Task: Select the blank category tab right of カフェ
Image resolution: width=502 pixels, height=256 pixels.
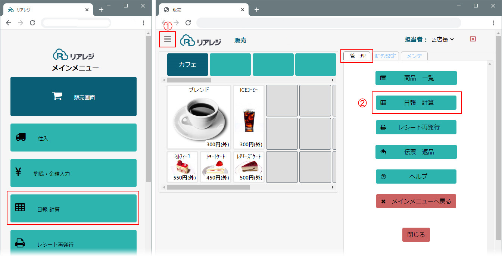Action: click(230, 65)
